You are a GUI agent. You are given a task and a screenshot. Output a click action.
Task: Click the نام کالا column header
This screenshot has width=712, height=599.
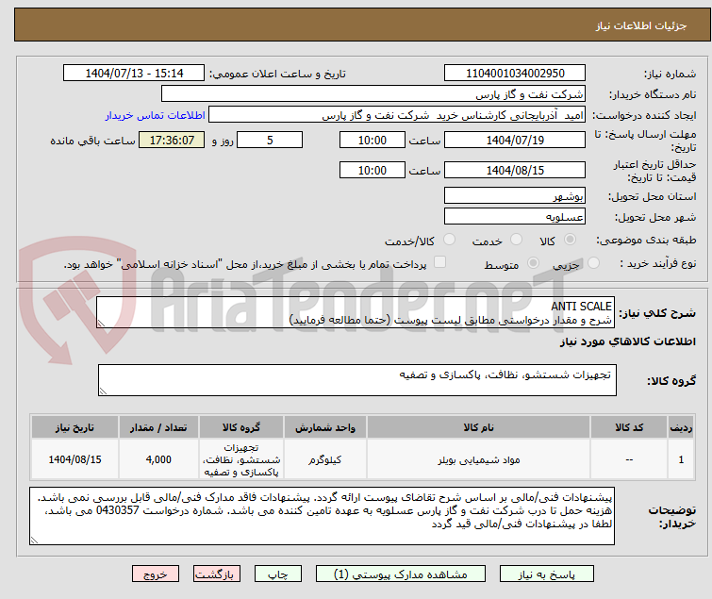point(478,427)
